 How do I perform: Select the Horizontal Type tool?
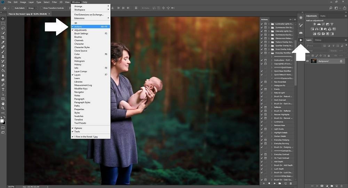[x=3, y=89]
